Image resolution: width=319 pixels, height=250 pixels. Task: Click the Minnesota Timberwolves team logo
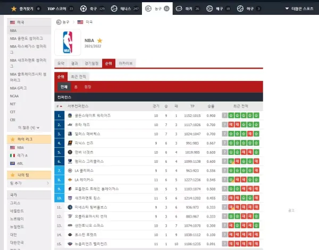coord(70,207)
